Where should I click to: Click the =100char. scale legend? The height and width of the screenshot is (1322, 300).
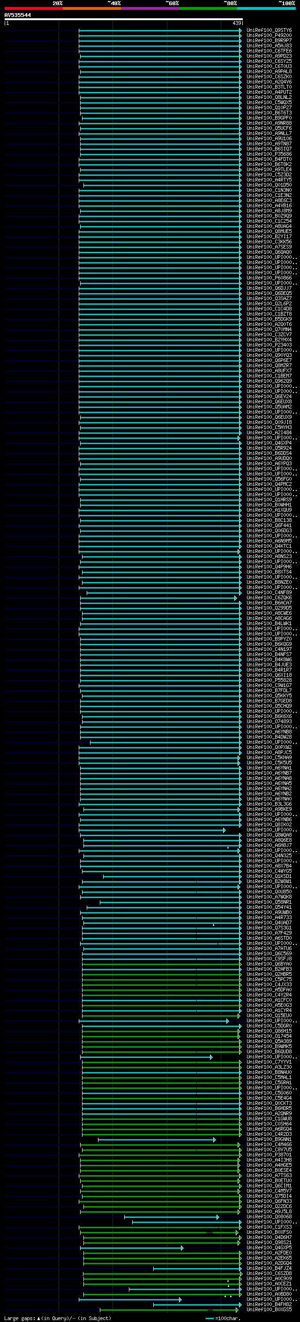click(x=222, y=1318)
